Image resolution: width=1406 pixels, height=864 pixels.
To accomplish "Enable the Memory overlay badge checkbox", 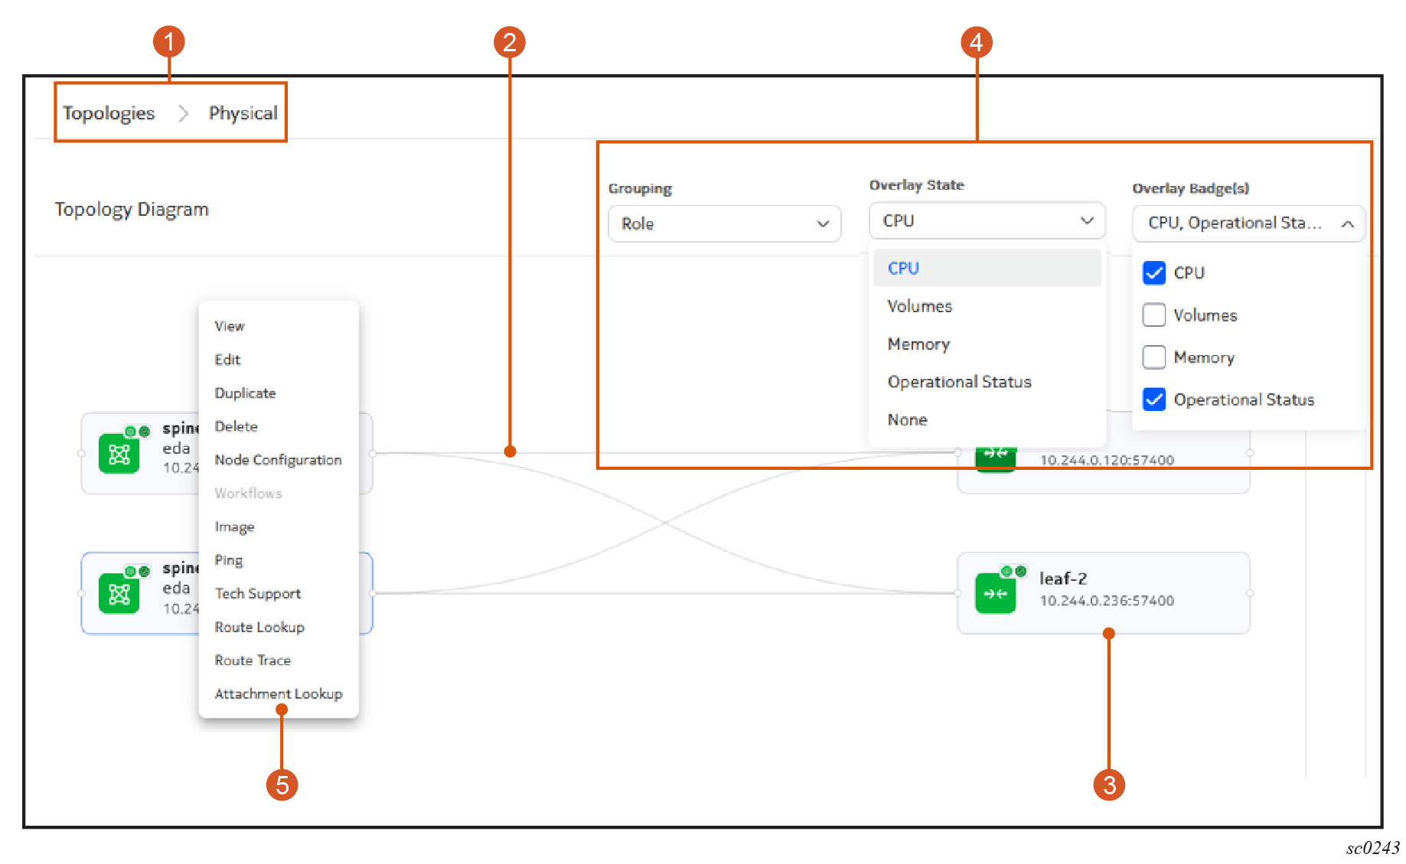I will [x=1153, y=357].
